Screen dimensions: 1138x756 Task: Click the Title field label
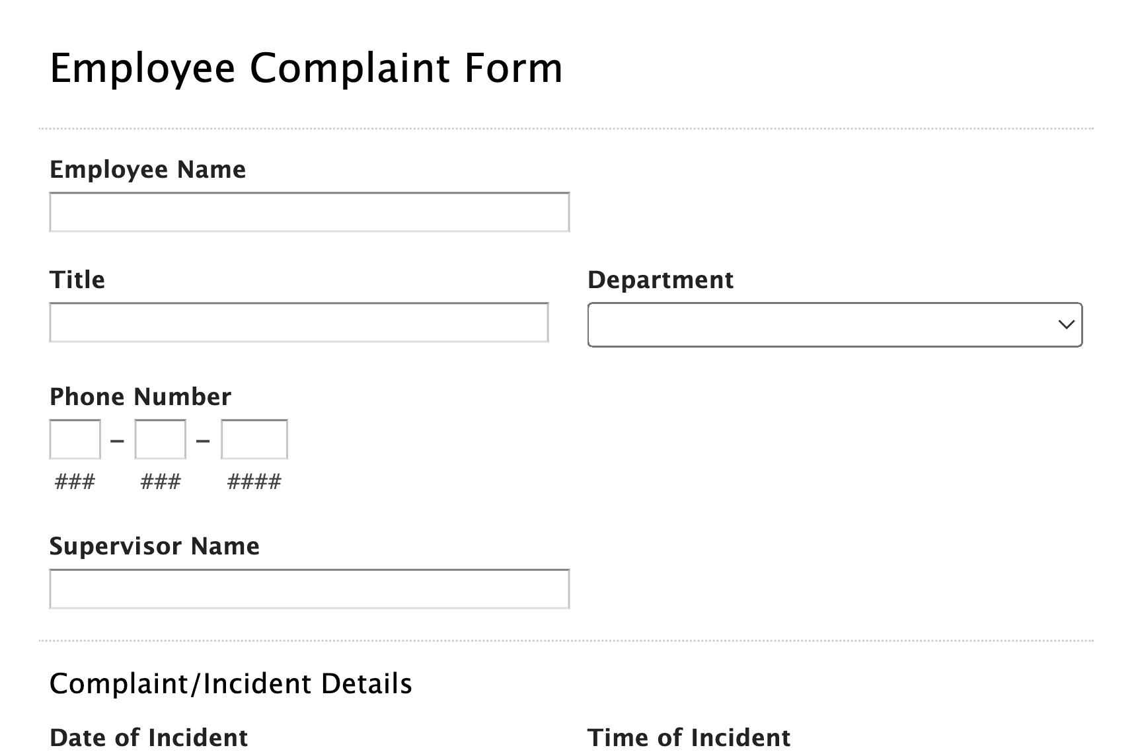click(x=77, y=280)
